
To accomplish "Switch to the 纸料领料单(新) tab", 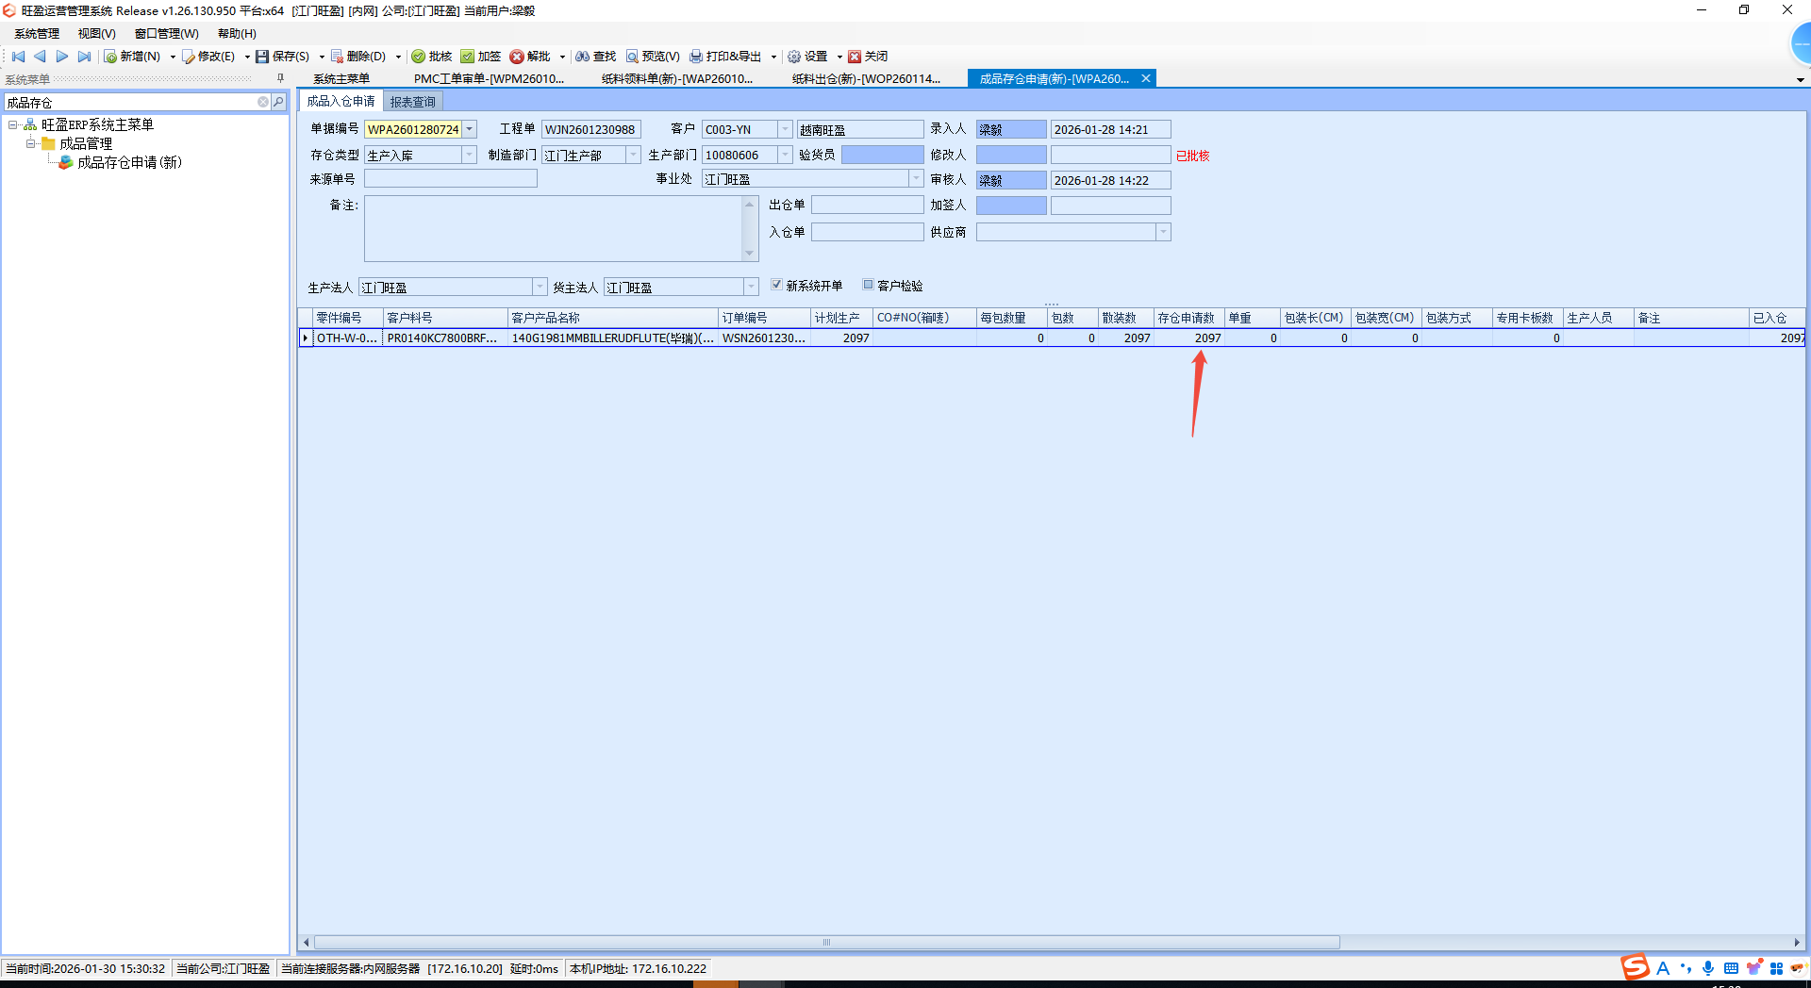I will [x=677, y=78].
